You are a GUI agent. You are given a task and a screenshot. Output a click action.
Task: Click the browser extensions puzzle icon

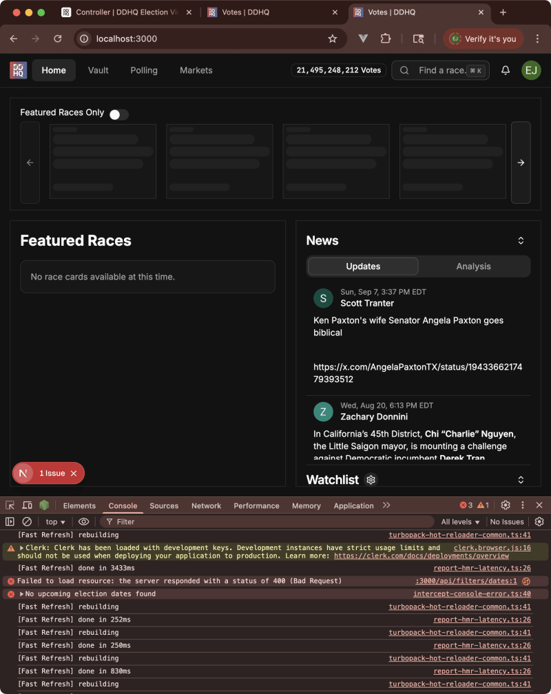386,39
